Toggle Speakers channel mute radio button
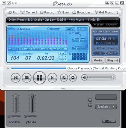 tap(9, 116)
